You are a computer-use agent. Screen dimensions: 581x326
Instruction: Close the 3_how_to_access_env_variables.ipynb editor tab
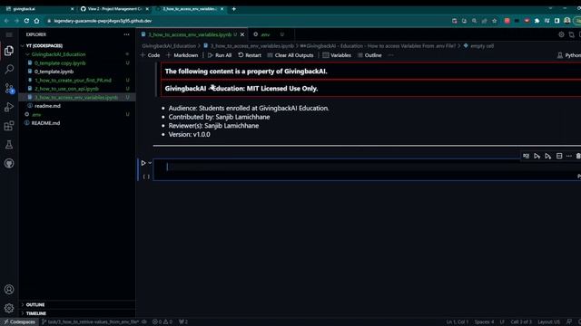tap(242, 34)
